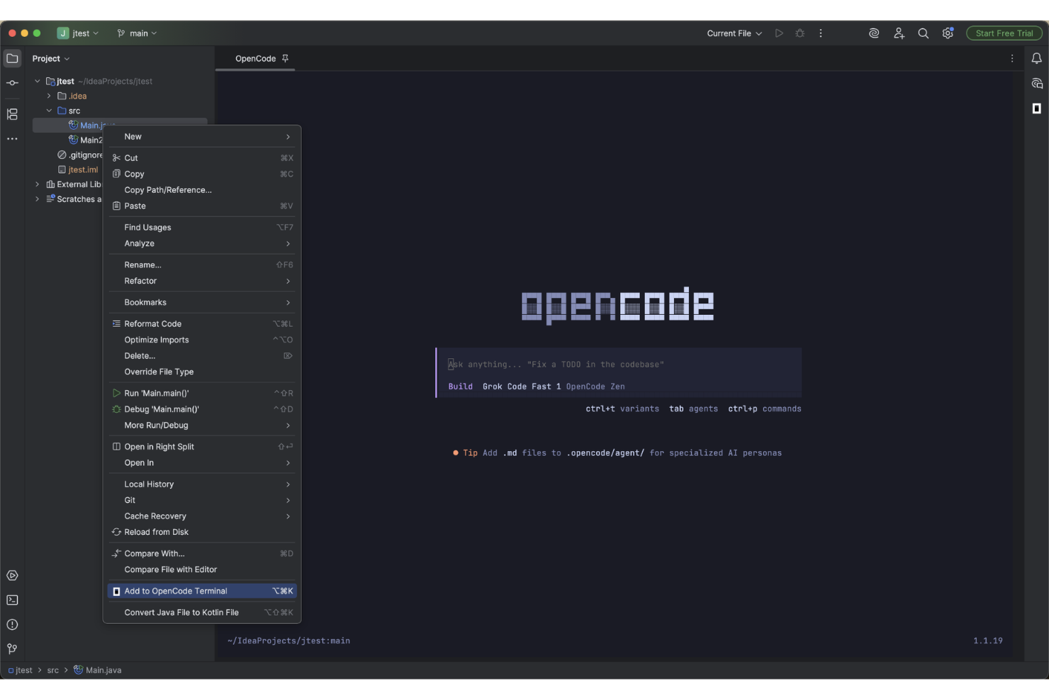The image size is (1049, 700).
Task: Select Find Usages menu entry
Action: click(x=202, y=227)
